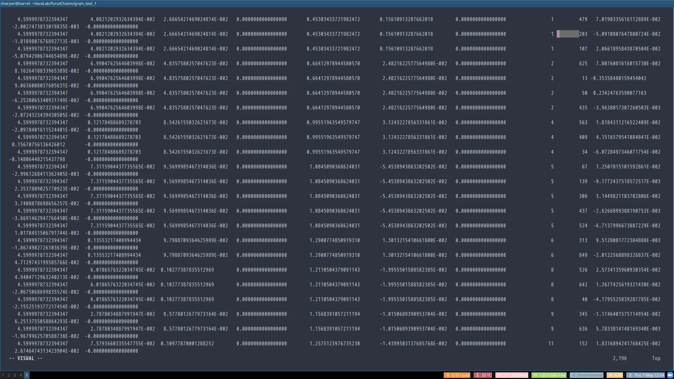The width and height of the screenshot is (674, 379).
Task: Click the 120.5 GiB Free disk indicator
Action: tap(549, 375)
